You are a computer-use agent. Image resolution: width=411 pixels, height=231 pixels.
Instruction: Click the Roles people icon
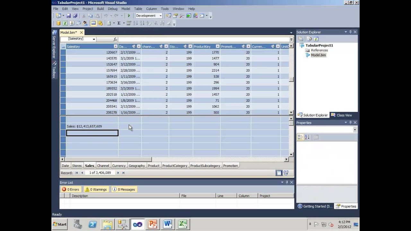(85, 23)
